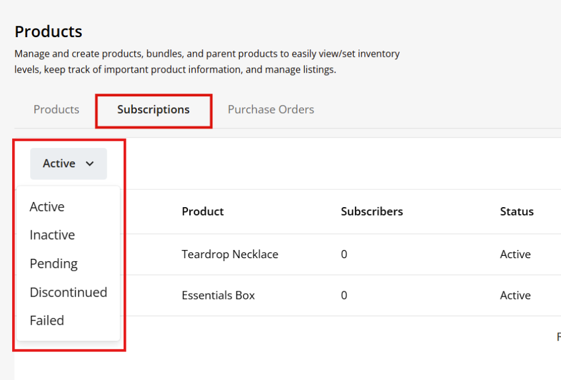The height and width of the screenshot is (380, 561).
Task: Choose Active from the filter list
Action: pos(47,207)
